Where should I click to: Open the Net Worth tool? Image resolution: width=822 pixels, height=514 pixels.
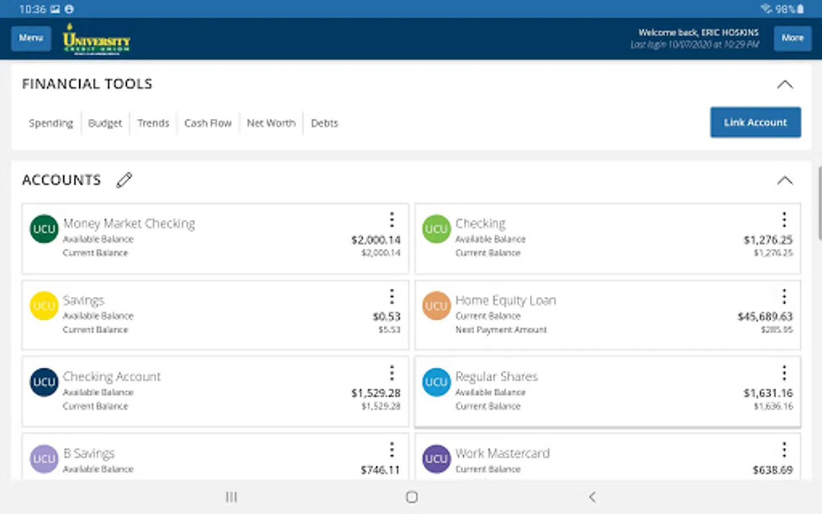[x=271, y=123]
